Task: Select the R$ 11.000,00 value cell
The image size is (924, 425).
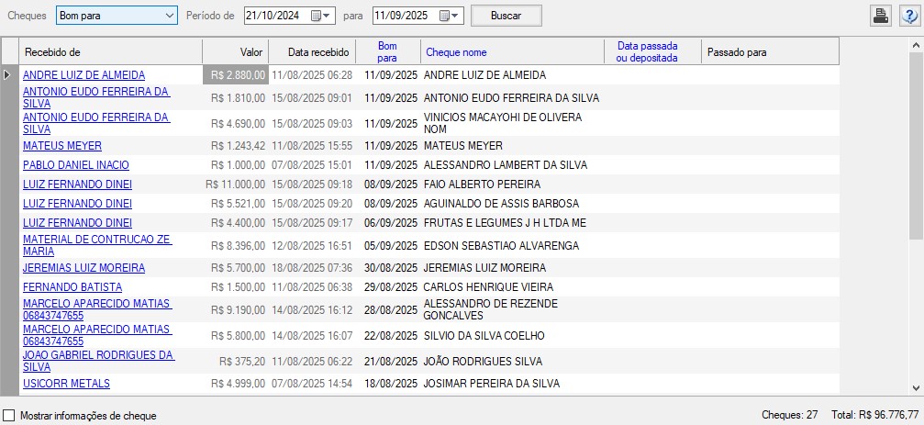Action: 236,185
